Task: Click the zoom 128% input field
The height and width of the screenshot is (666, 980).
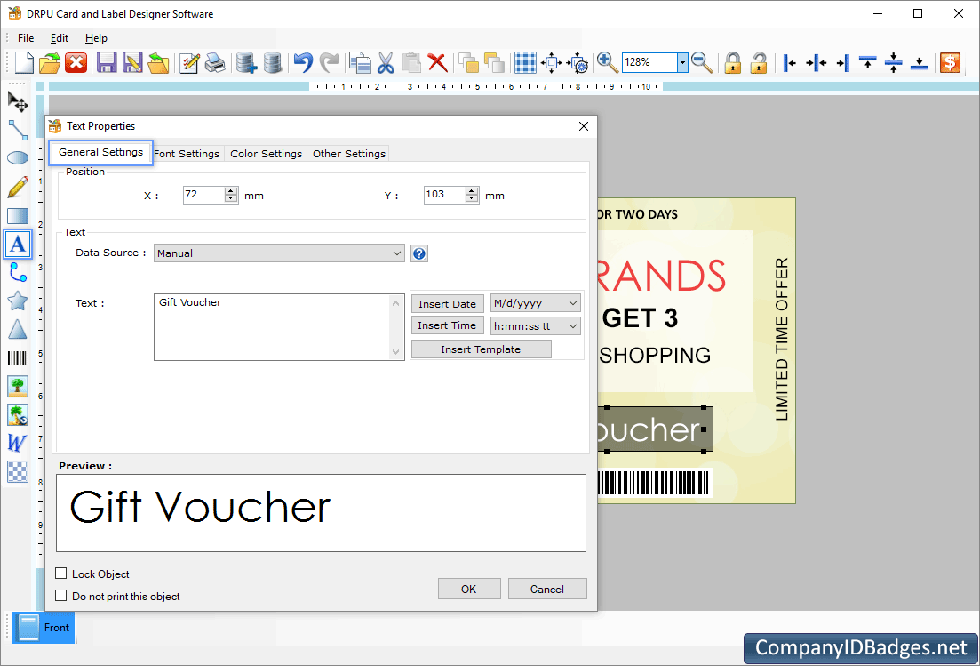Action: (650, 62)
